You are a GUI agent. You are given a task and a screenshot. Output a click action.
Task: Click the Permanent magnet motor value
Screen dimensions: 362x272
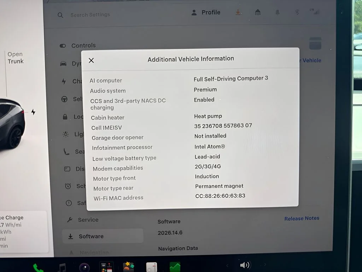[219, 186]
